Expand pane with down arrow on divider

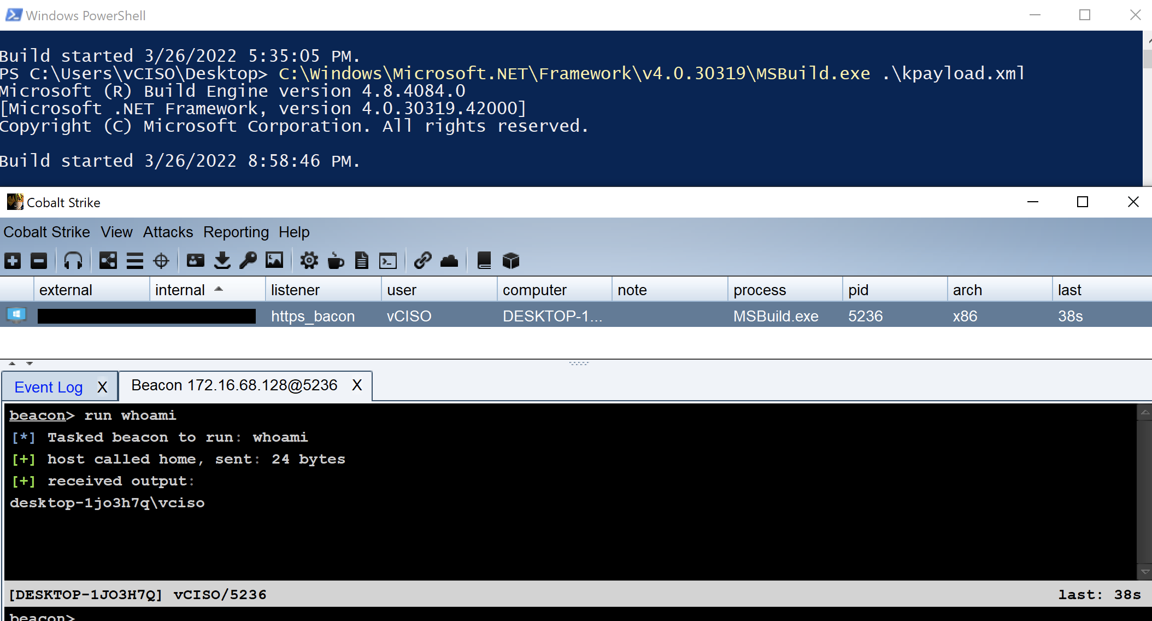click(30, 363)
